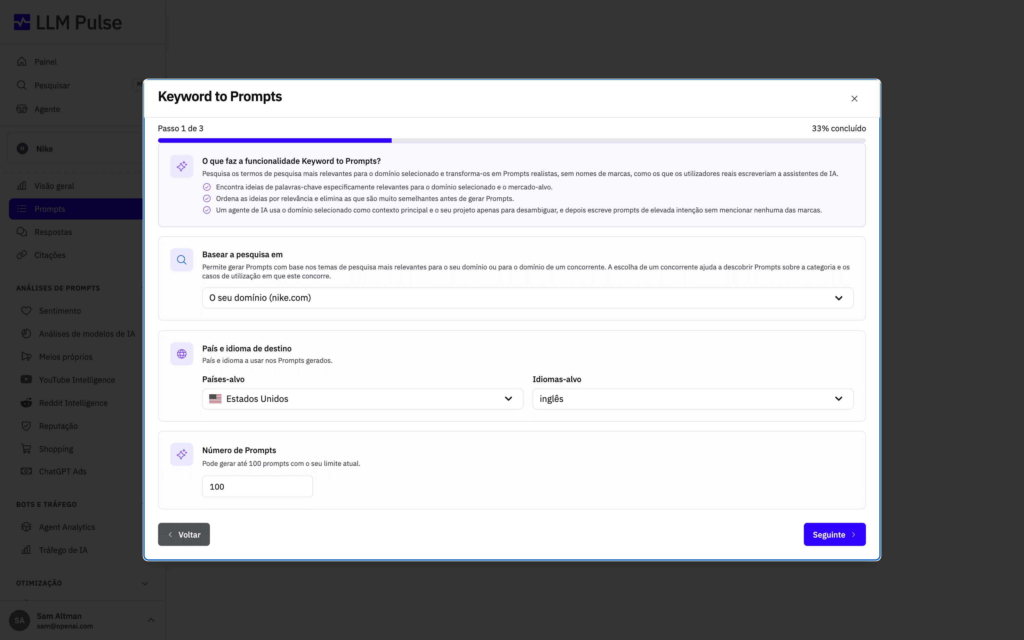Click the SA user avatar
The width and height of the screenshot is (1024, 640).
[20, 620]
